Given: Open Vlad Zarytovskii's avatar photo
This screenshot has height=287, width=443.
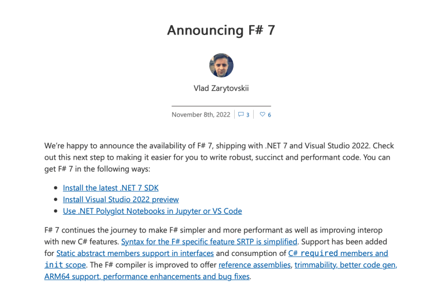Looking at the screenshot, I should click(x=221, y=65).
